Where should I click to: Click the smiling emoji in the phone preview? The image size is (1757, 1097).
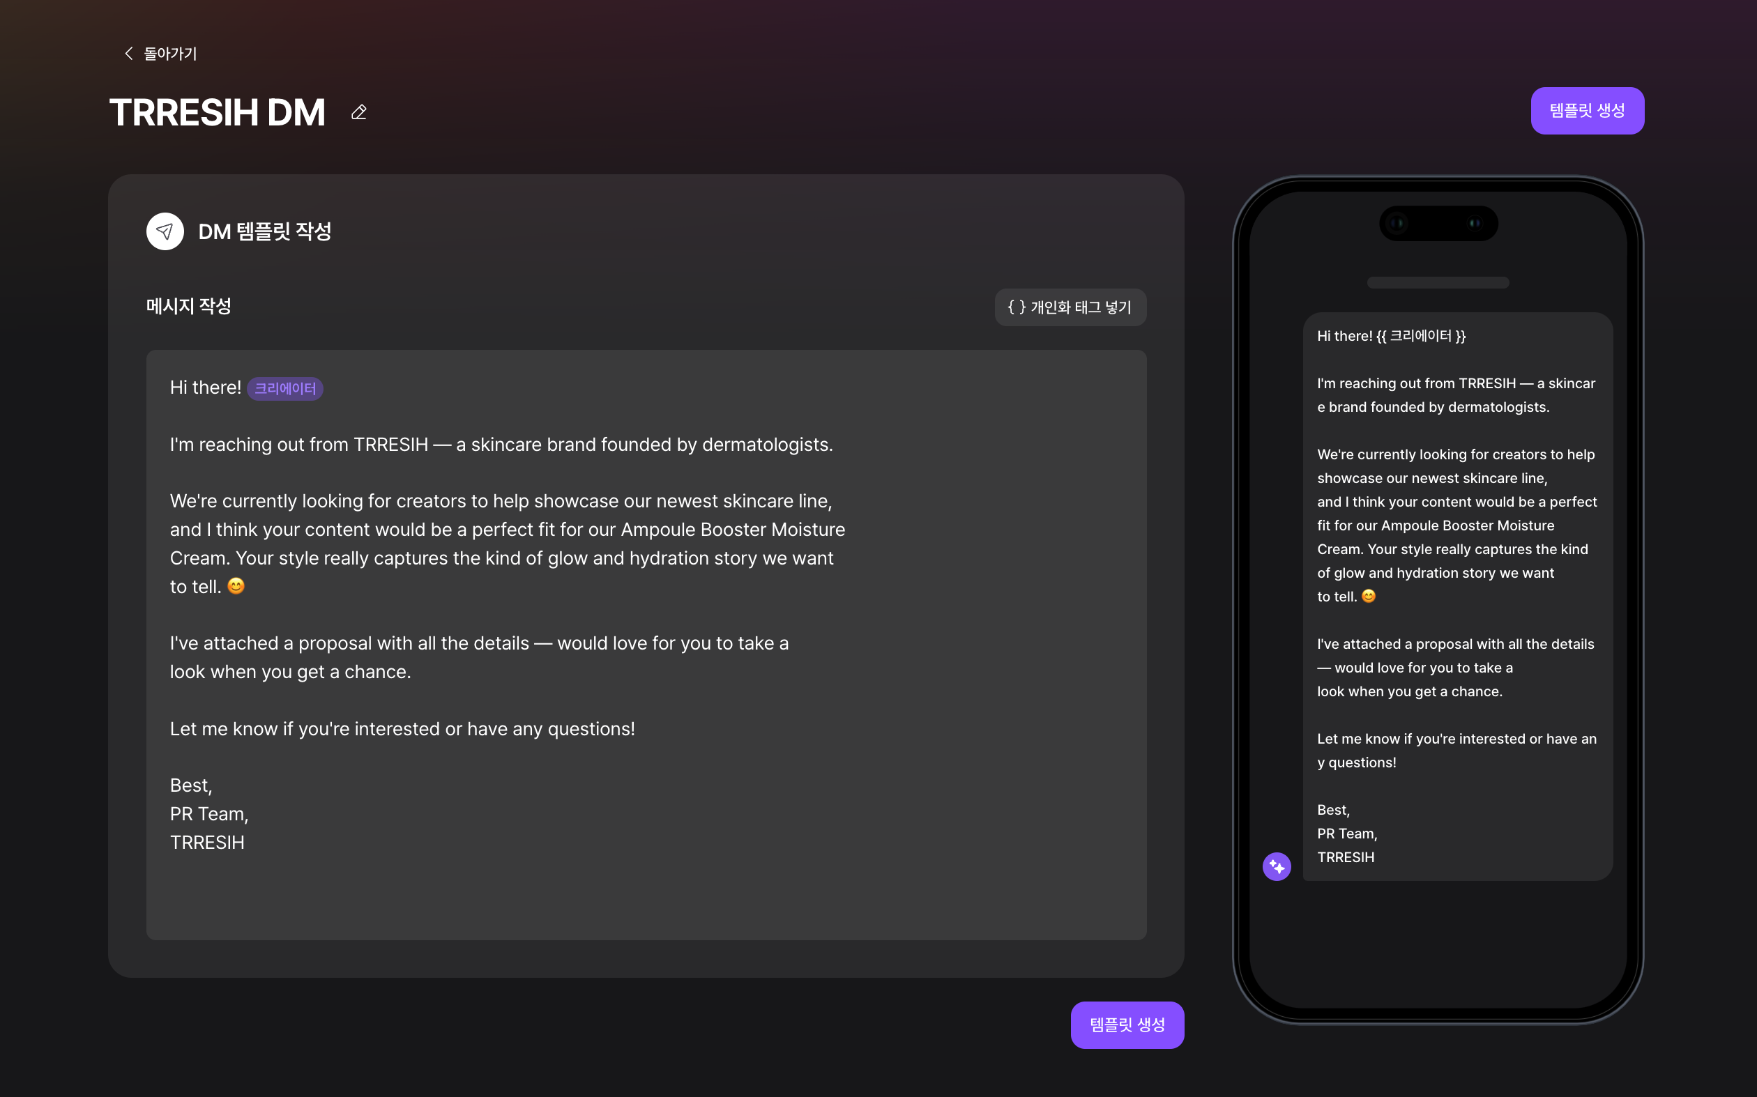click(x=1369, y=596)
